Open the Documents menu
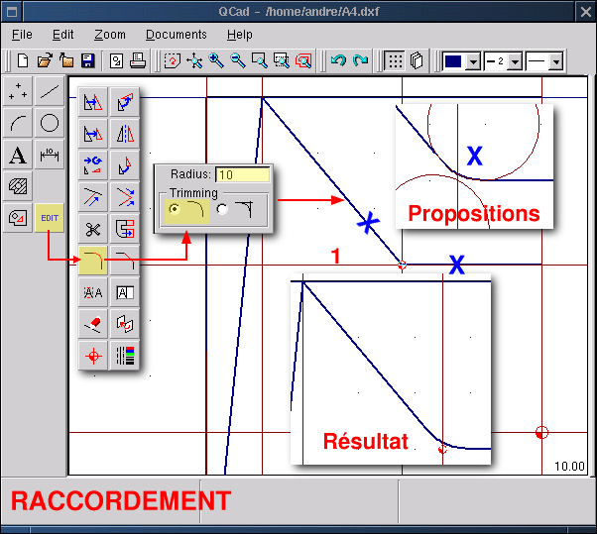The image size is (597, 534). click(177, 35)
